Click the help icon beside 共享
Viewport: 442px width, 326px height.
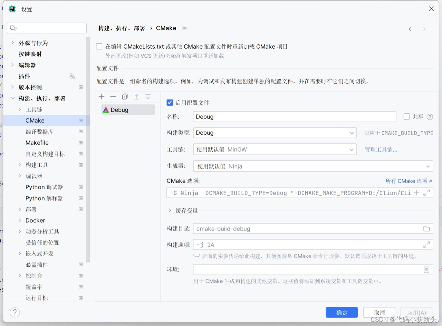(x=430, y=117)
